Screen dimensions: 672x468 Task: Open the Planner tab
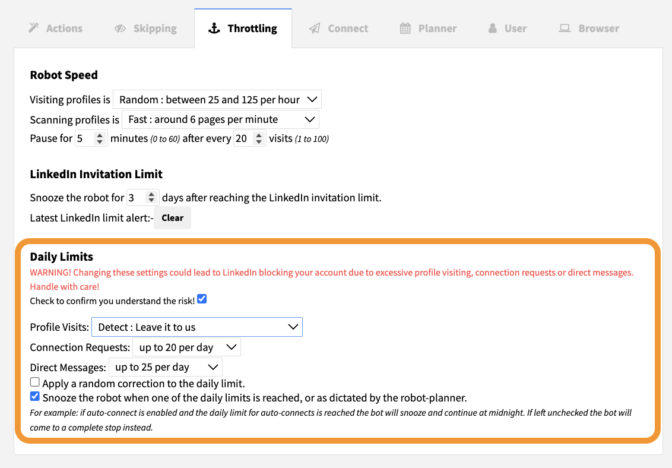pyautogui.click(x=428, y=29)
